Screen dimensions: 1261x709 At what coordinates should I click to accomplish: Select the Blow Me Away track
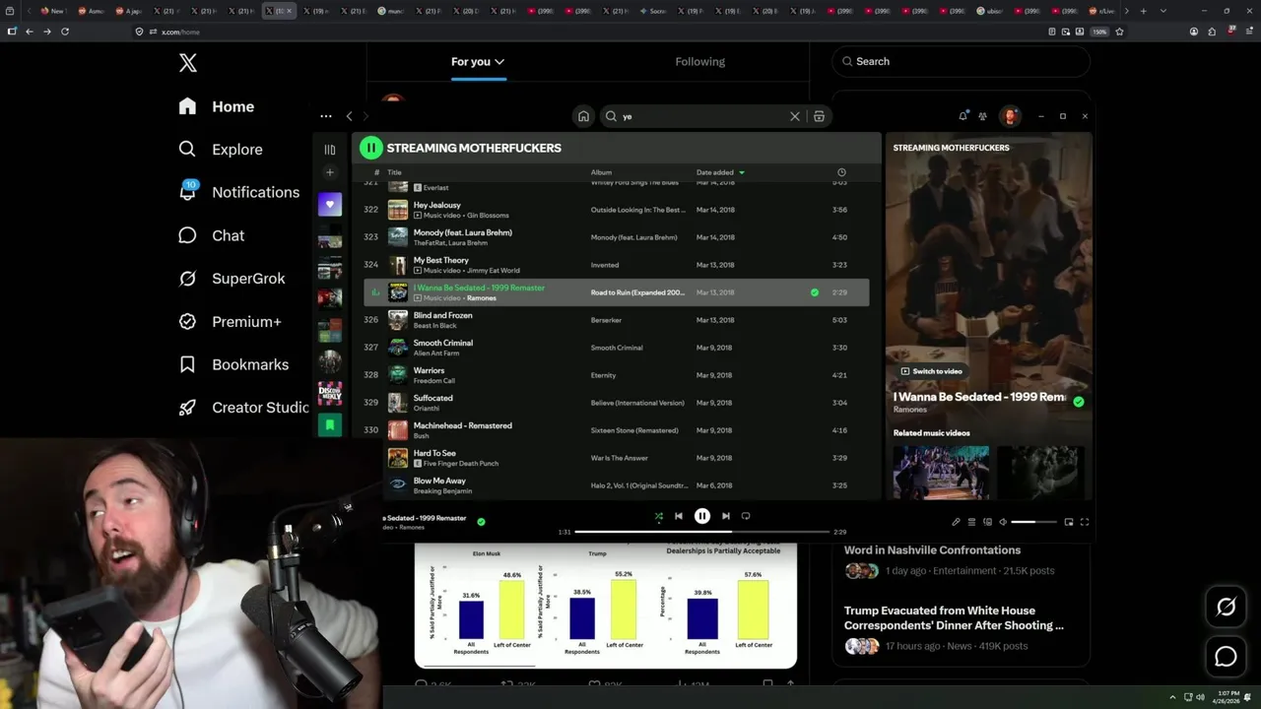click(x=616, y=485)
